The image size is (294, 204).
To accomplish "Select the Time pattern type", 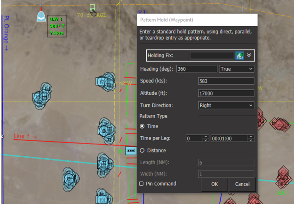I will tap(143, 126).
